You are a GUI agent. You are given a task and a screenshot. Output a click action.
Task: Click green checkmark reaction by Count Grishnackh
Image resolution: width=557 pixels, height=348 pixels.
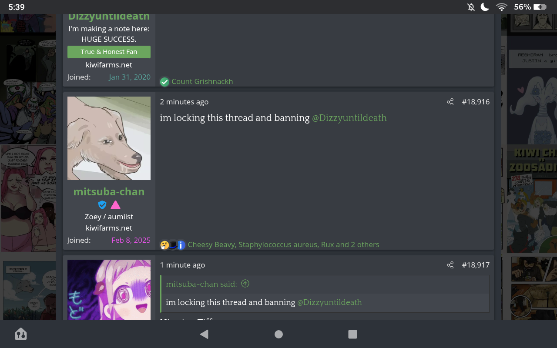coord(164,82)
